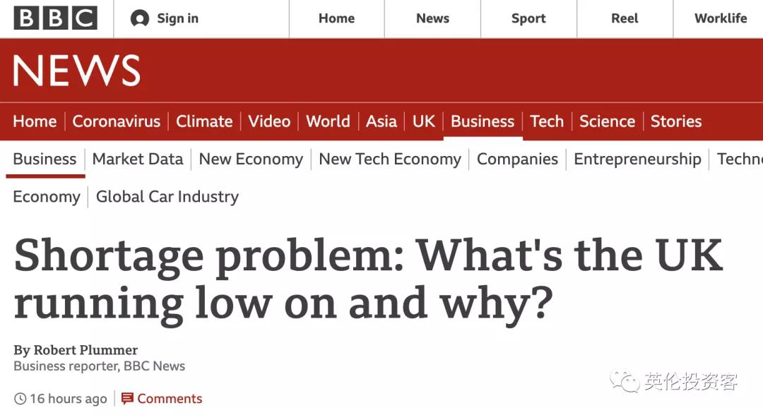The image size is (763, 415).
Task: Open Global Car Industry link
Action: click(167, 197)
